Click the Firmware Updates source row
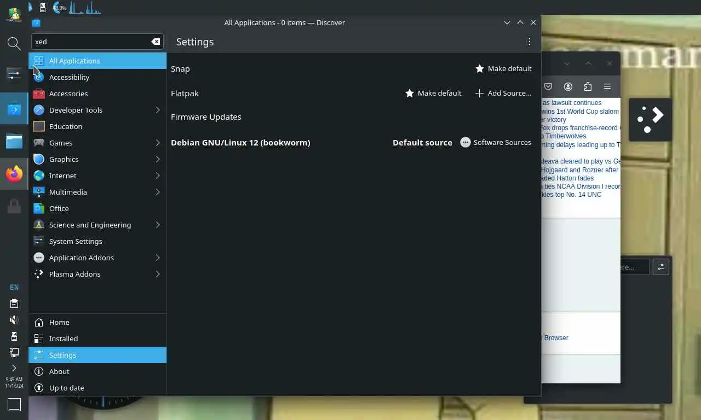The image size is (701, 420). pyautogui.click(x=353, y=116)
